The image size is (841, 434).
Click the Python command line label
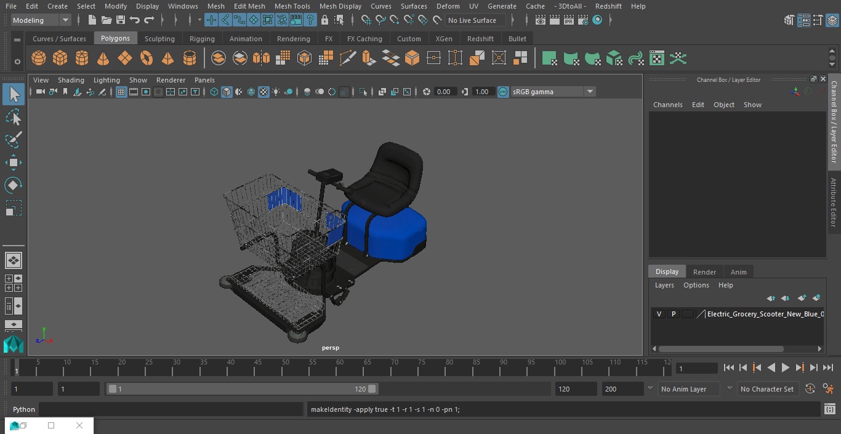[24, 409]
